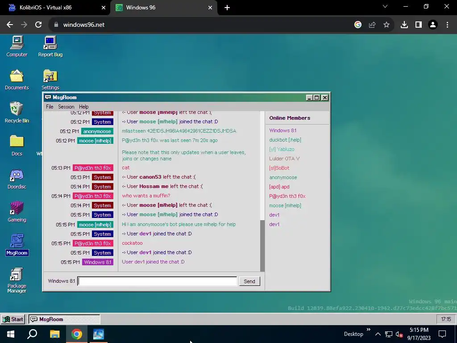Open the browser downloads icon
Image resolution: width=457 pixels, height=343 pixels.
tap(404, 25)
